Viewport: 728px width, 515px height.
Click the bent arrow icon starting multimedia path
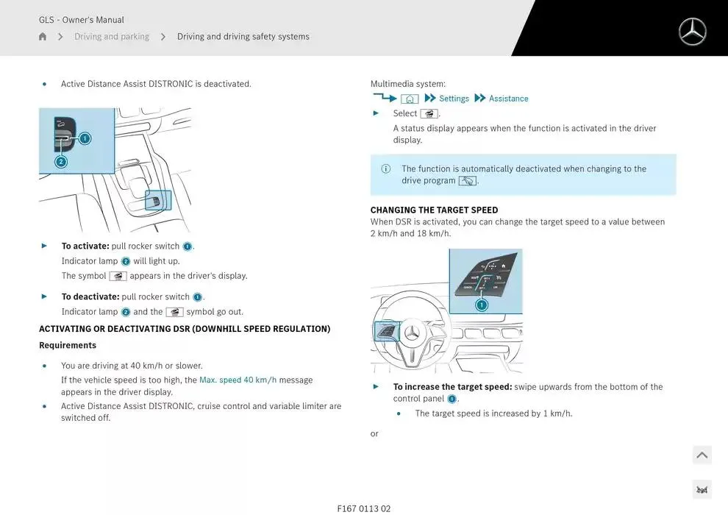point(385,97)
